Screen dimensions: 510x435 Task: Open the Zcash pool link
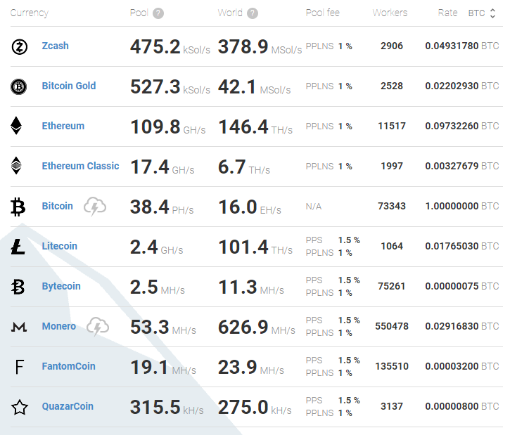[56, 46]
